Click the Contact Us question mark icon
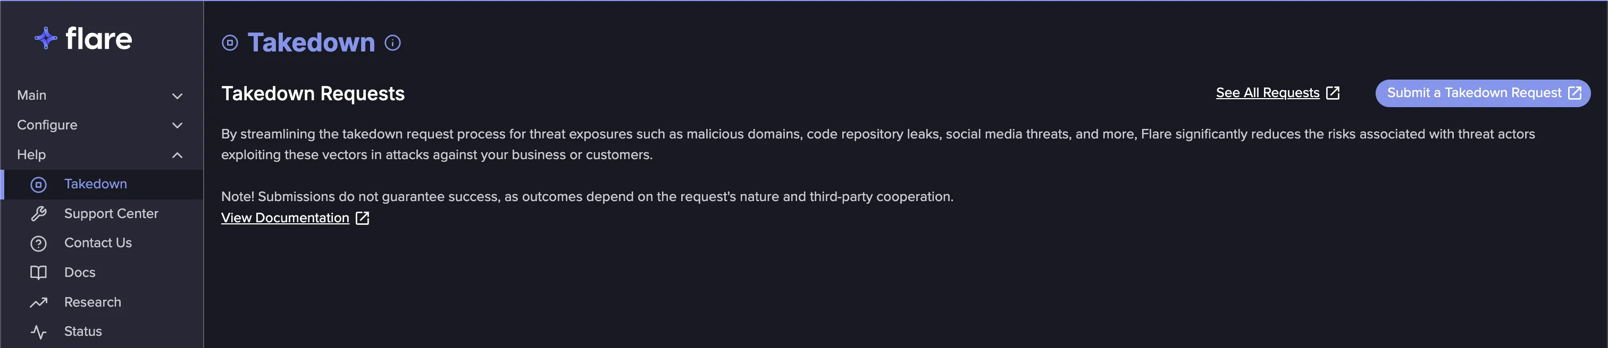 39,243
